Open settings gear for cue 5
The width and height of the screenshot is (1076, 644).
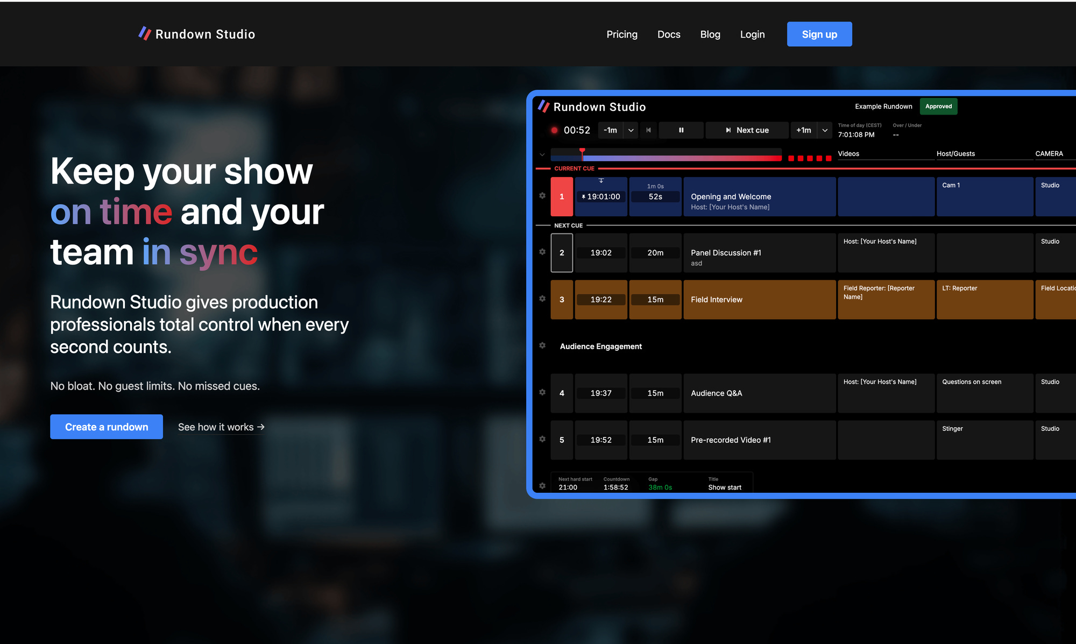pyautogui.click(x=542, y=439)
